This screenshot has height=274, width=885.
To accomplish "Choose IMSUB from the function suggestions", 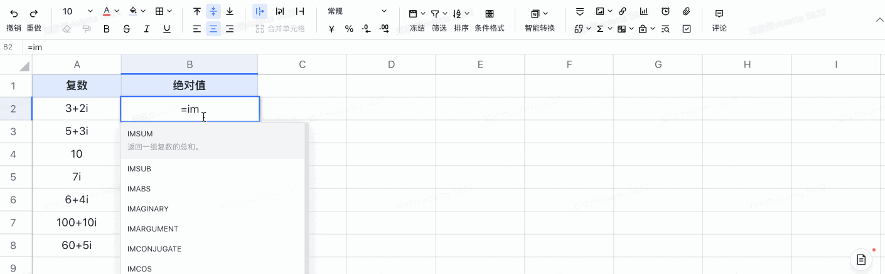I will 213,169.
